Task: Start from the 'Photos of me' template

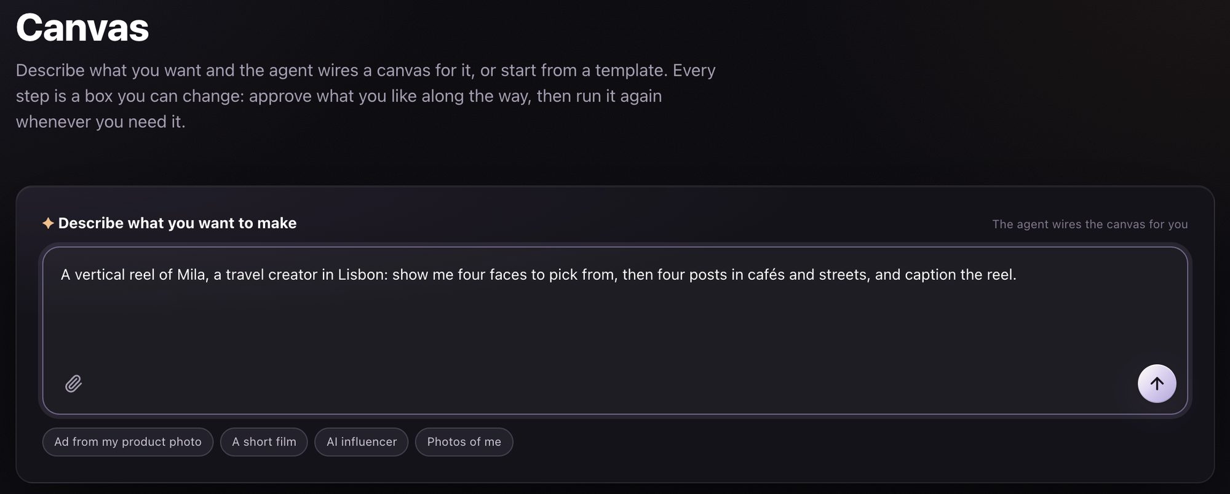Action: point(464,442)
